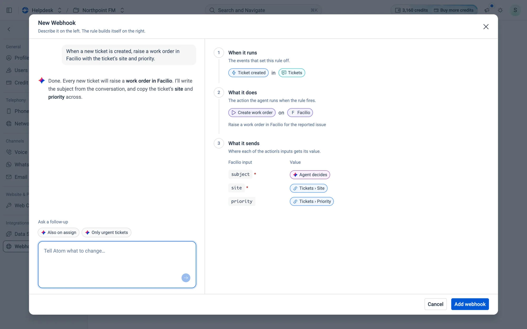Click the 'priority' input name
The height and width of the screenshot is (329, 527).
coord(242,201)
